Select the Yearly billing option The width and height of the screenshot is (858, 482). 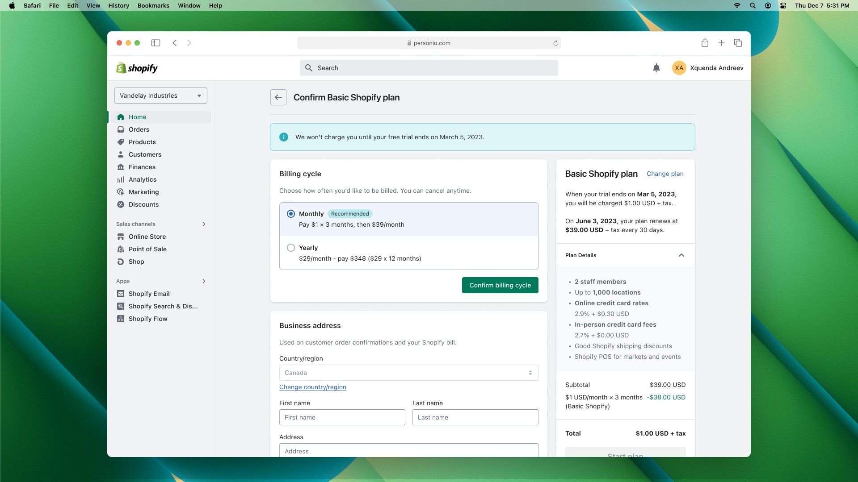pos(291,248)
